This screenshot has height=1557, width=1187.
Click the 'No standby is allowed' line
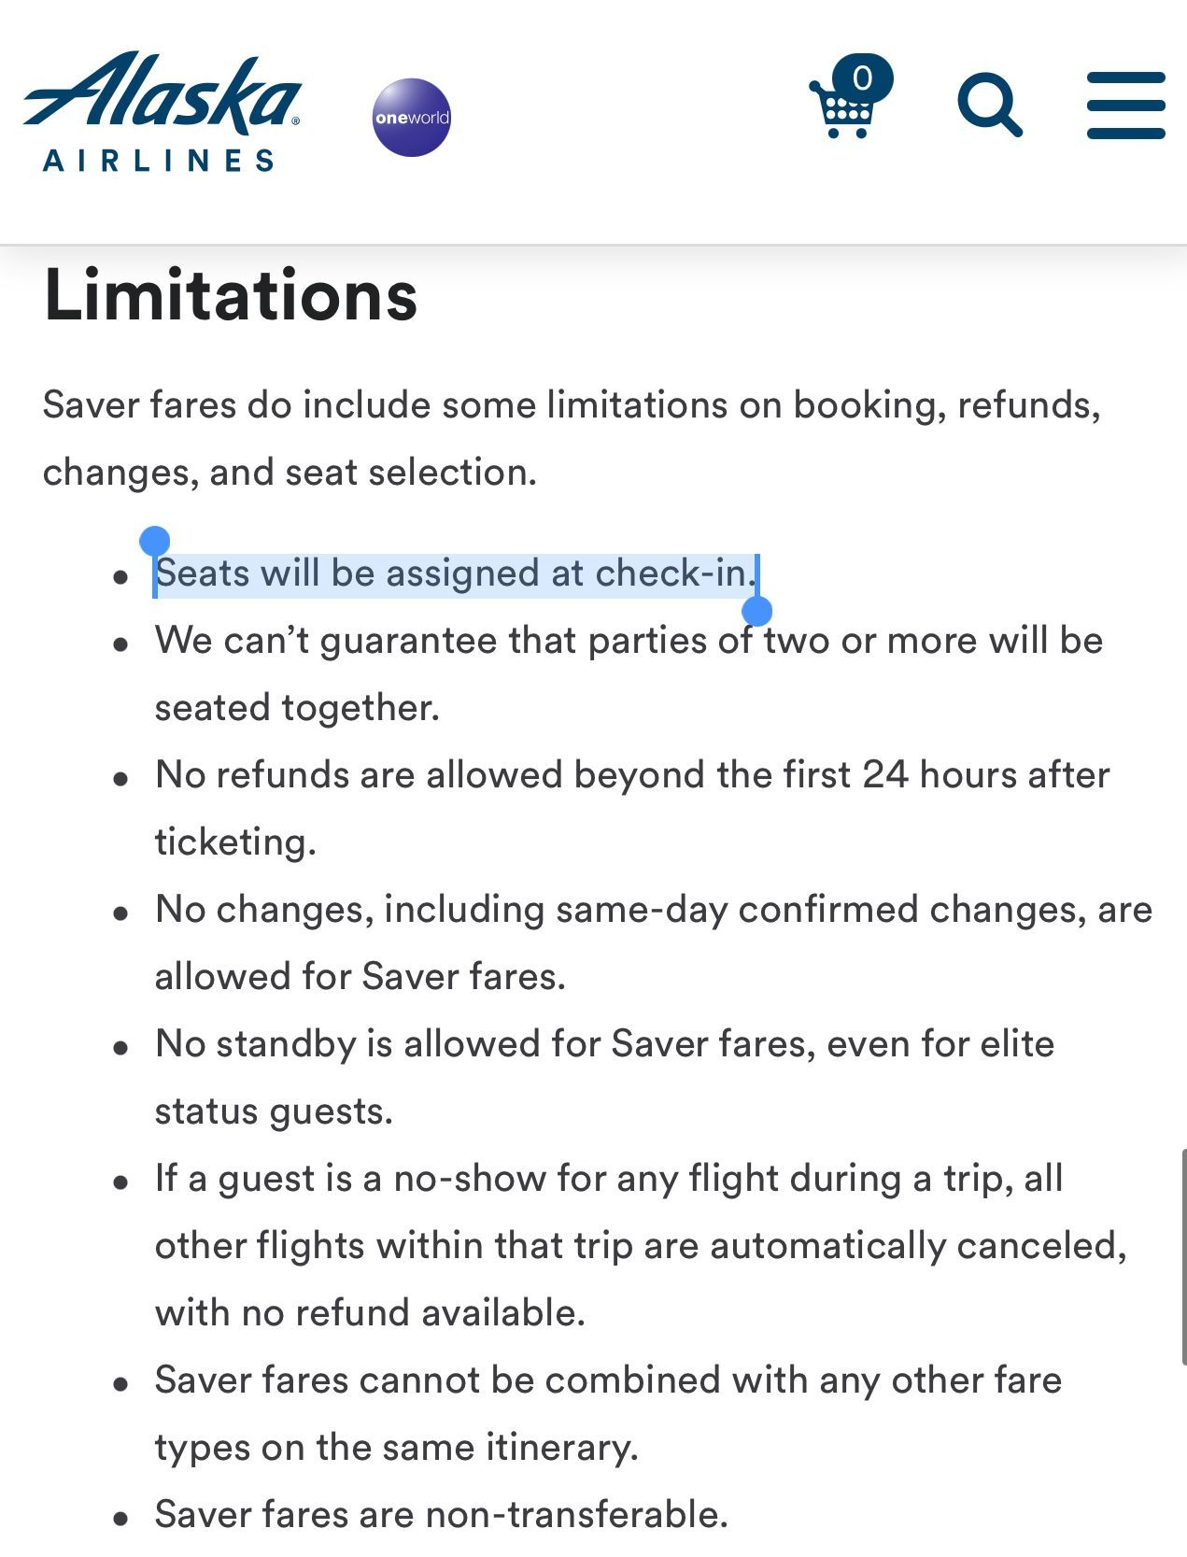click(x=604, y=1044)
